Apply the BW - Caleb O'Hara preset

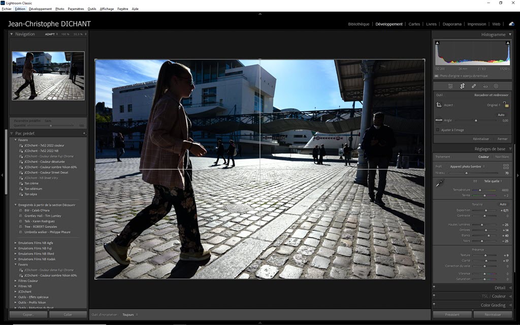(37, 210)
